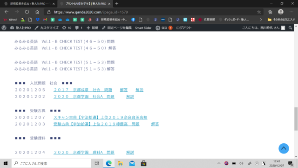Open Smart Slider in the admin bar
Viewport: 298px width, 168px height.
click(x=143, y=28)
